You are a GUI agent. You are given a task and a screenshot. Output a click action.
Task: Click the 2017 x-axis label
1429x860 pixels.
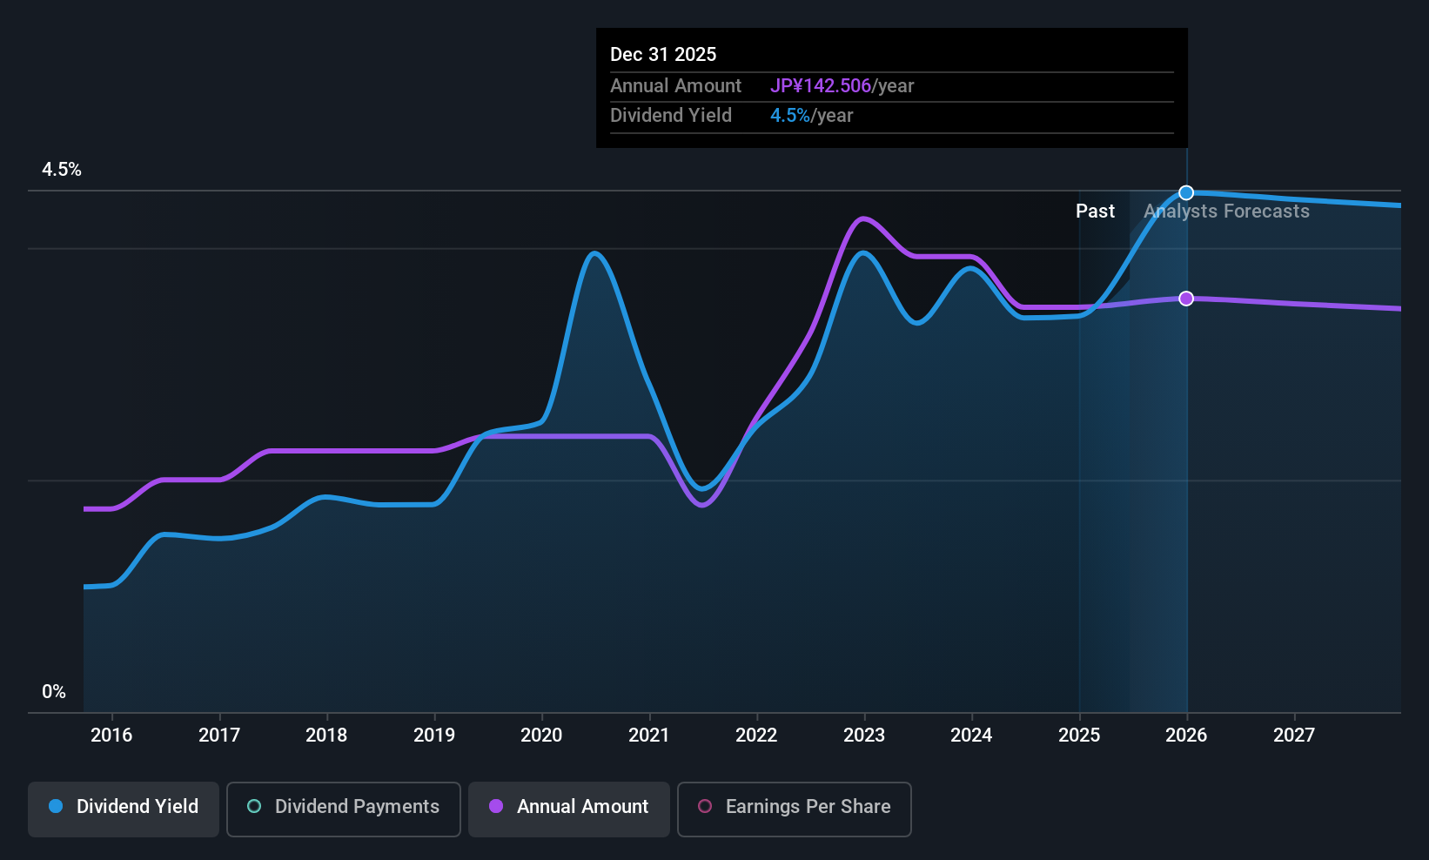[219, 735]
